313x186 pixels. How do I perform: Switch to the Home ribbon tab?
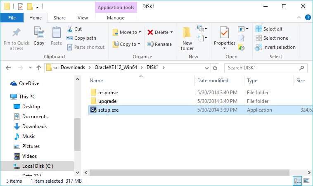[36, 18]
